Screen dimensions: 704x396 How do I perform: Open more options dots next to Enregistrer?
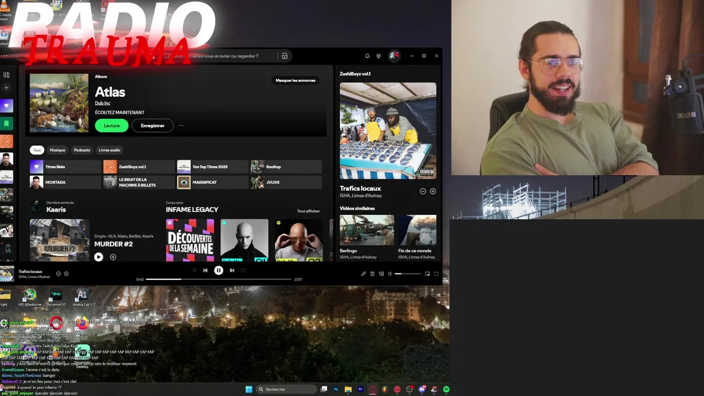182,125
